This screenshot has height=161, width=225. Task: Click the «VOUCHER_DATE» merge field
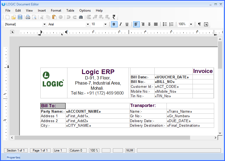click(172, 77)
